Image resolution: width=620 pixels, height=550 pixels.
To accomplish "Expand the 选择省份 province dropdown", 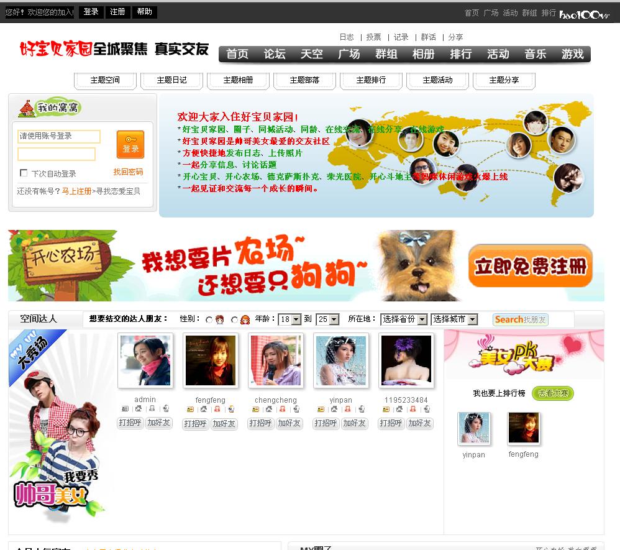I will (404, 319).
